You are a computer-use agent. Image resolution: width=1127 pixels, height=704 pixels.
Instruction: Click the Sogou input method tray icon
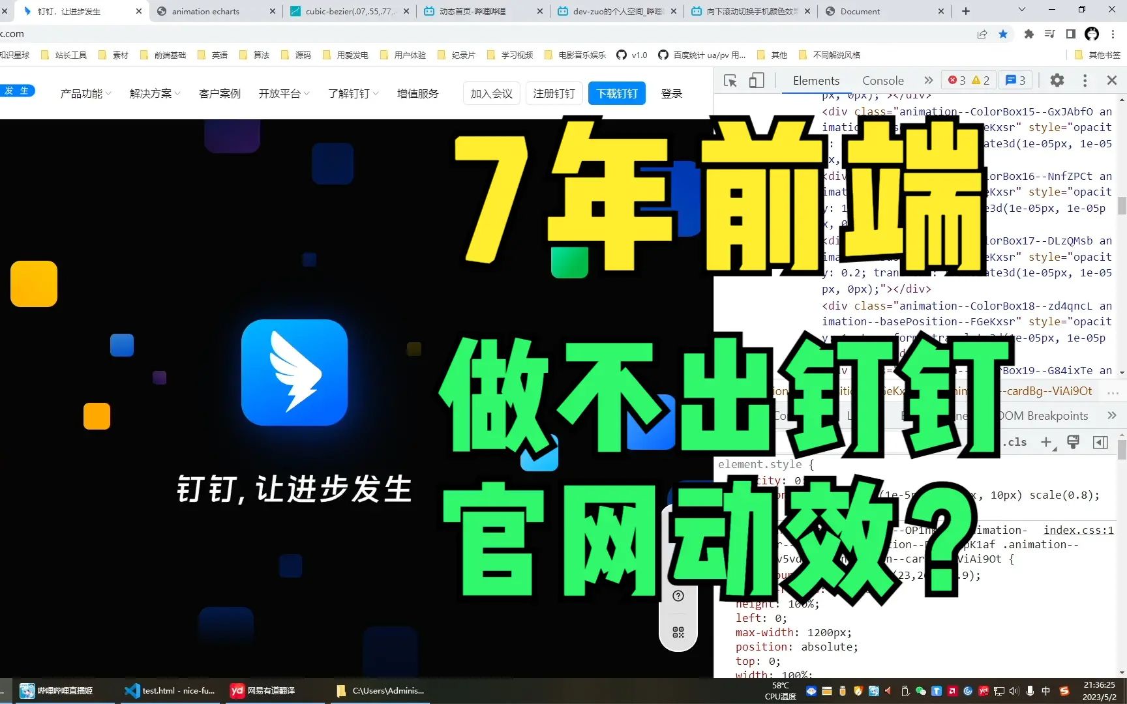click(x=1064, y=691)
